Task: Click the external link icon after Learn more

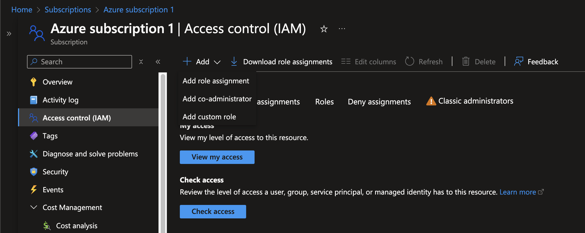Action: click(x=541, y=192)
